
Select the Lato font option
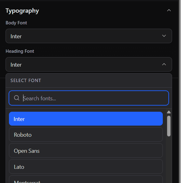[x=86, y=167]
